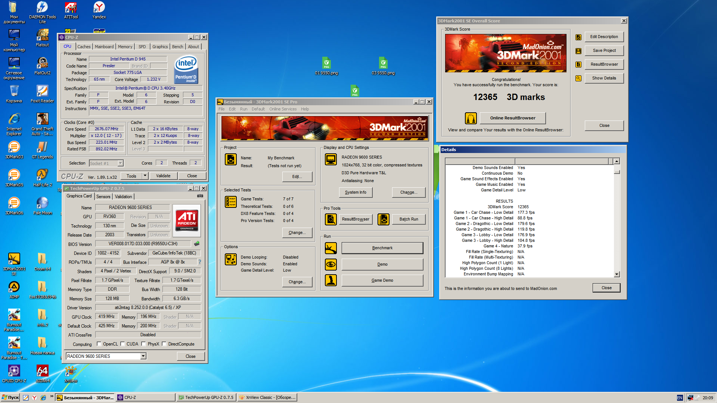
Task: Toggle the DirectCompute checkbox
Action: pos(164,344)
